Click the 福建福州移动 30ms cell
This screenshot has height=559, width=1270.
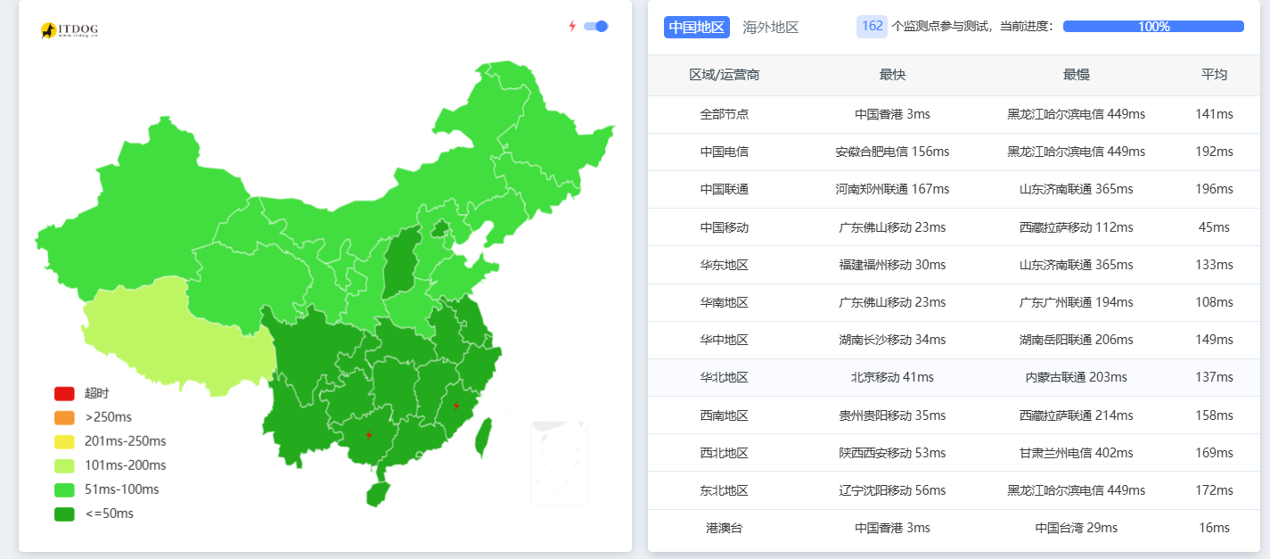892,265
